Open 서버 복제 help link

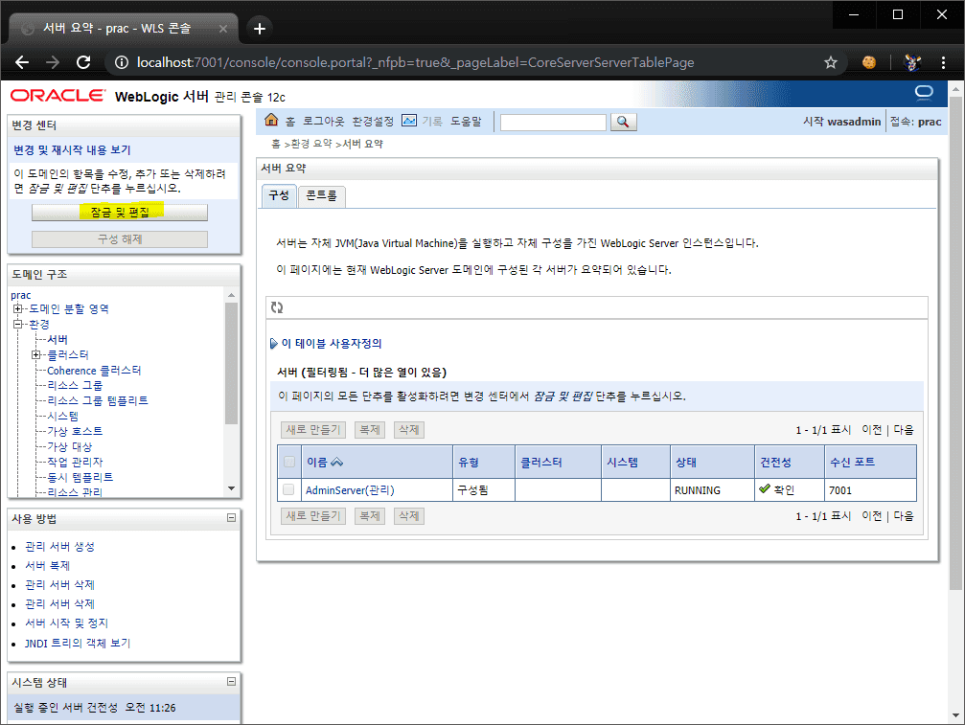pyautogui.click(x=47, y=565)
